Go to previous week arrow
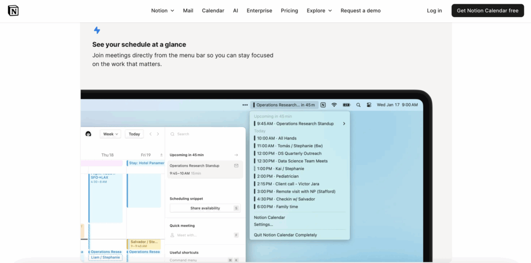Viewport: 531px width, 263px height. coord(151,134)
